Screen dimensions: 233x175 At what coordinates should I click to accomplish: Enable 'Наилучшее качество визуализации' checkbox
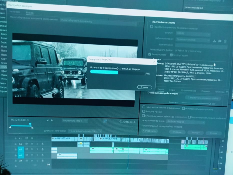pyautogui.click(x=144, y=107)
